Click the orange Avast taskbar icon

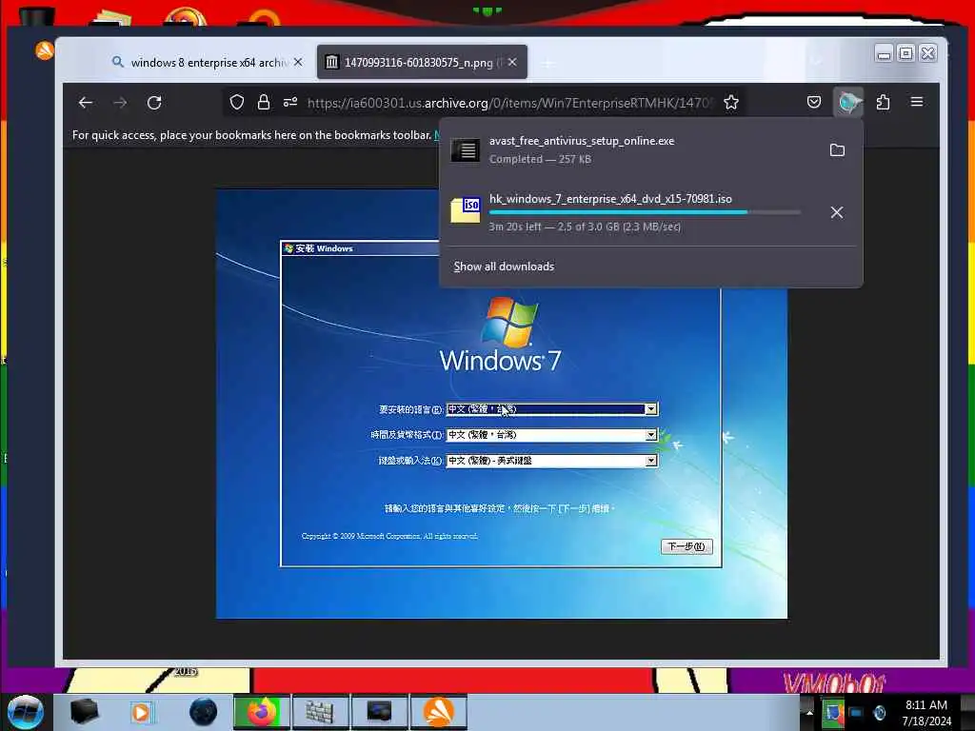(438, 712)
